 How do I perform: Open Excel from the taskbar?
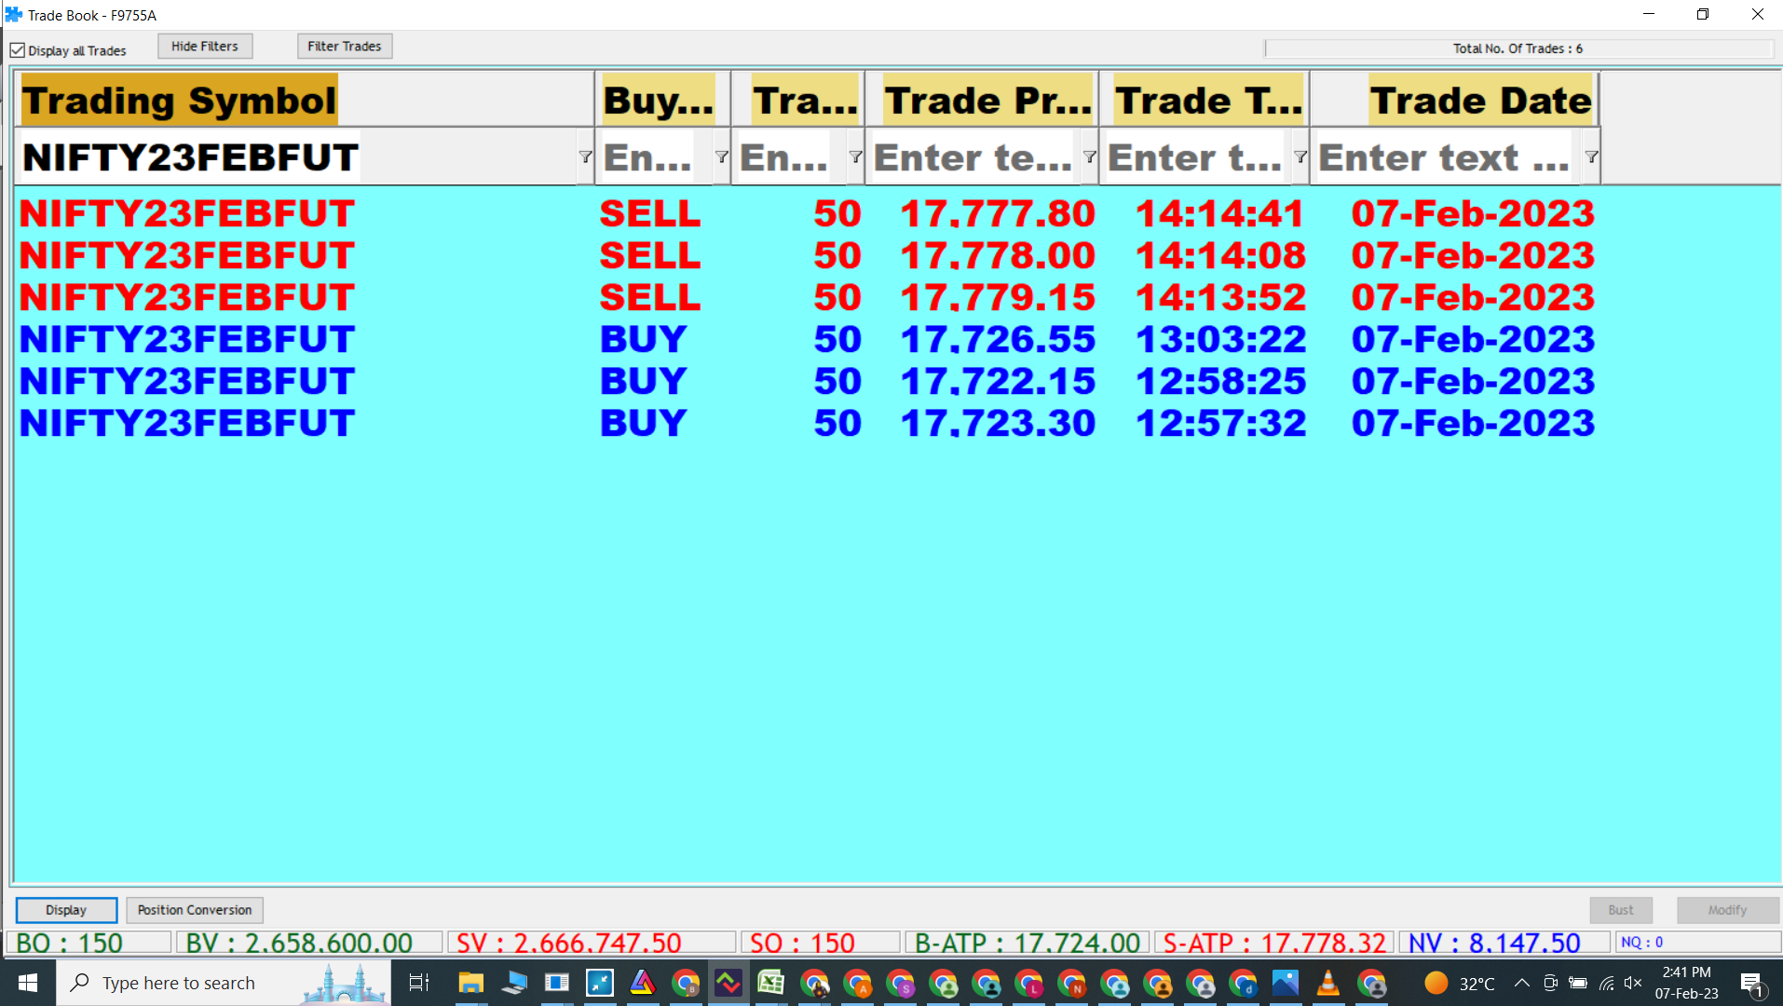coord(770,983)
